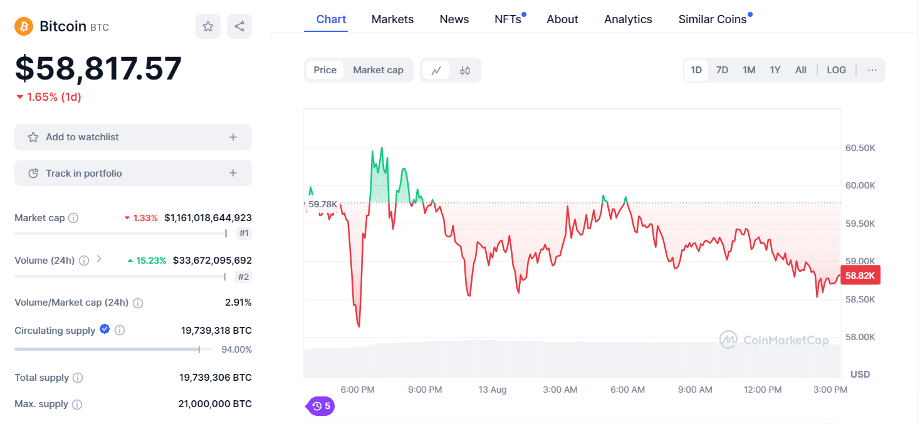
Task: Click the purple chart annotations clock icon
Action: 320,406
